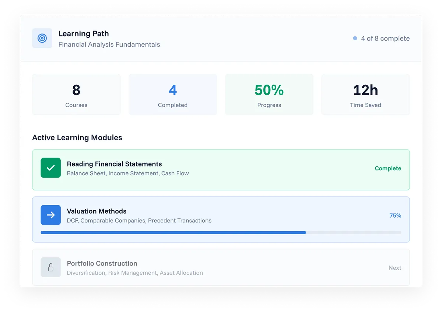Click the Learning Path target icon

[42, 38]
